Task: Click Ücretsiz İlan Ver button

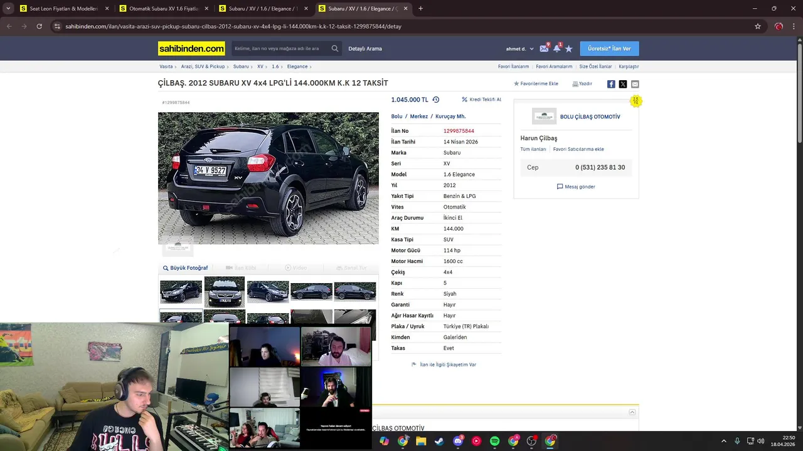Action: pyautogui.click(x=609, y=48)
